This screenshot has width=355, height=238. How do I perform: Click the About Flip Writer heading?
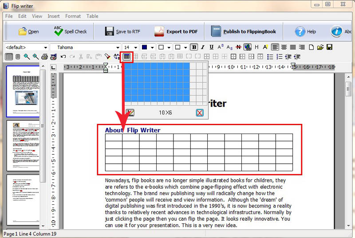(x=133, y=130)
